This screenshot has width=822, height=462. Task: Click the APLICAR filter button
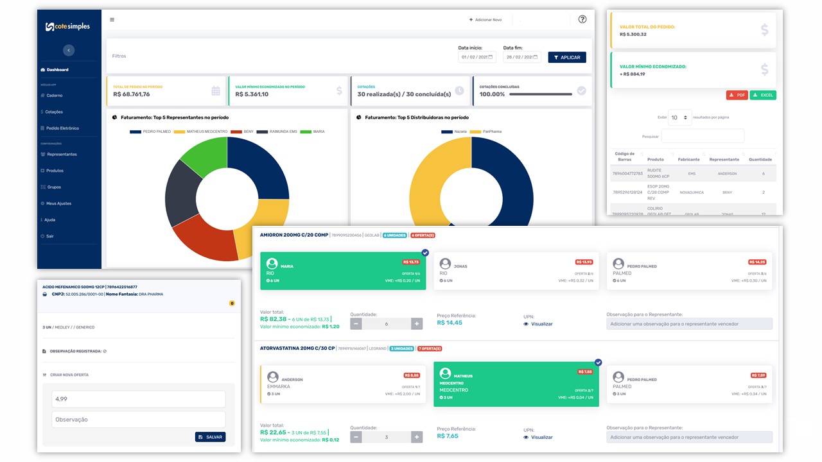coord(566,57)
